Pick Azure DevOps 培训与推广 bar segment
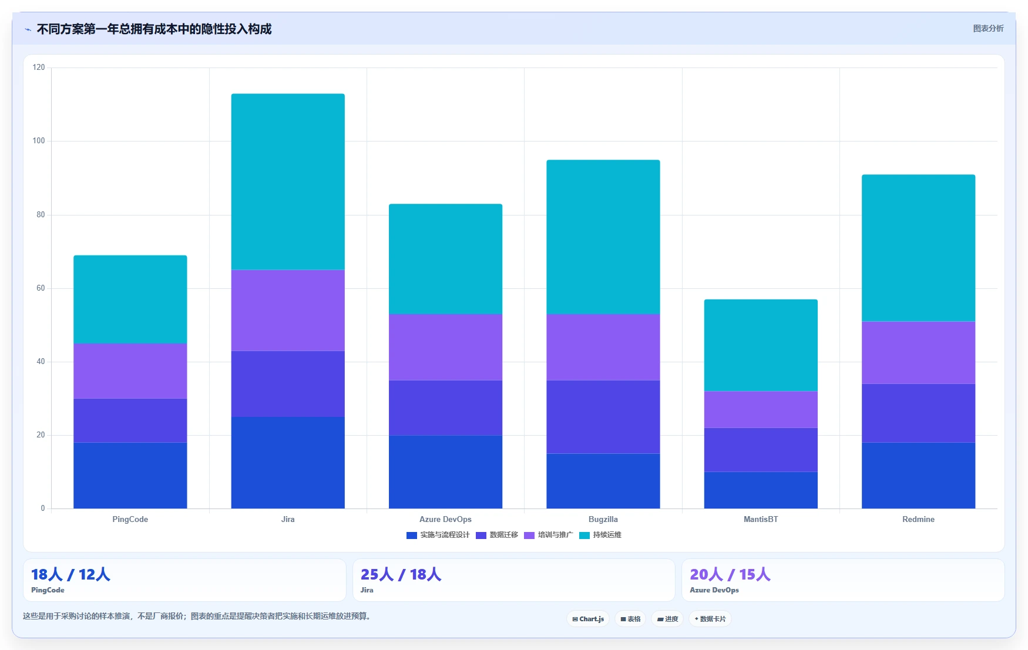Viewport: 1028px width, 650px height. pyautogui.click(x=445, y=347)
